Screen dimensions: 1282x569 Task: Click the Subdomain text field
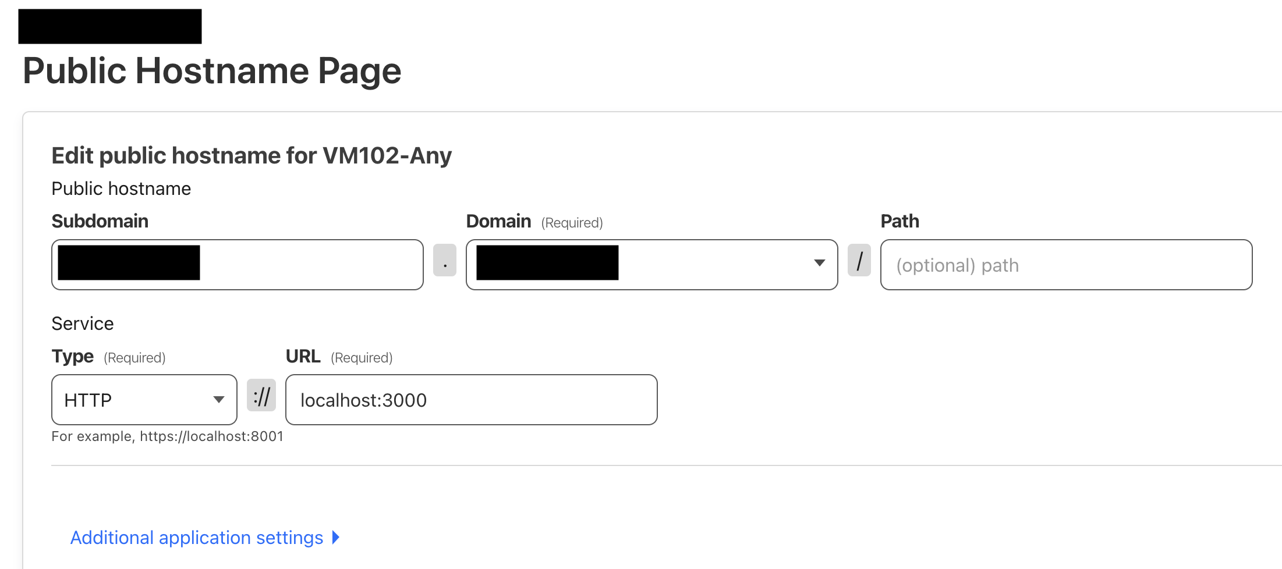309,265
